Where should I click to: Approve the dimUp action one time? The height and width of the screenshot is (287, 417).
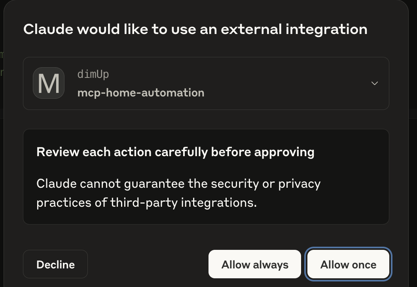coord(348,264)
